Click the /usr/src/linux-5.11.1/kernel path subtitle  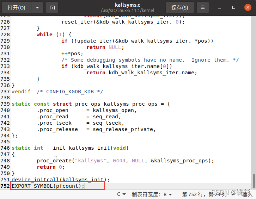[x=128, y=11]
